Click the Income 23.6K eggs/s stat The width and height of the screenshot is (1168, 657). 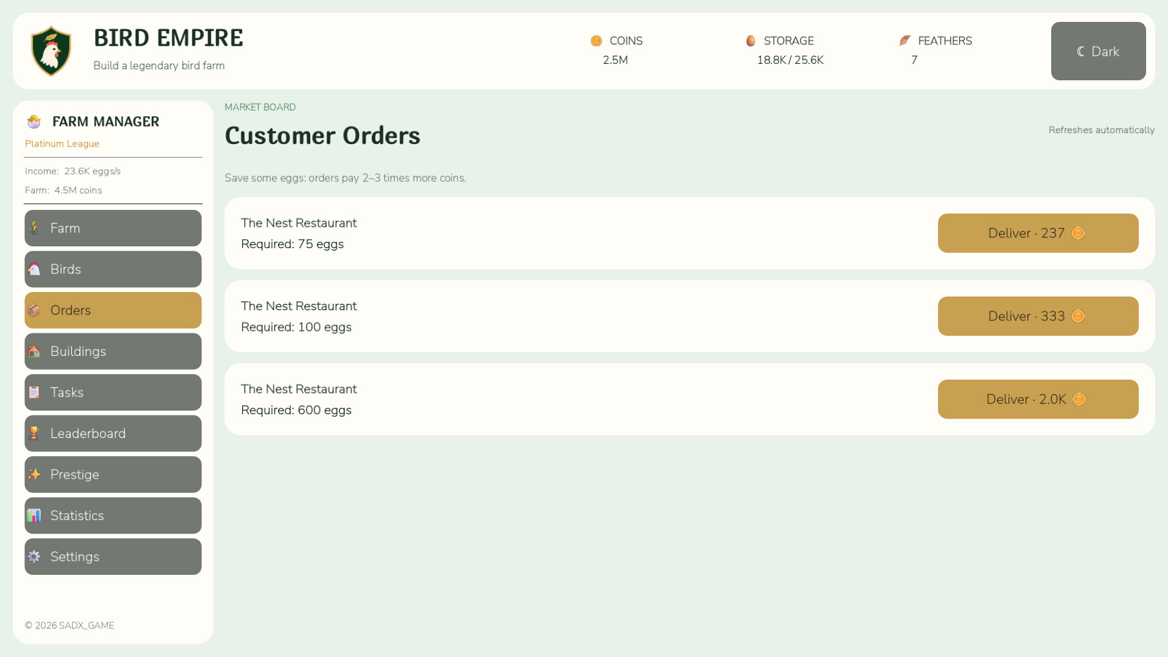coord(73,171)
